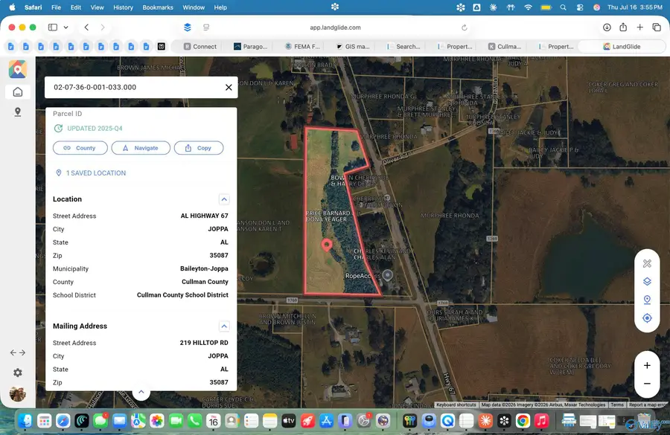Switch to the Connect tab
The height and width of the screenshot is (435, 670).
[200, 47]
